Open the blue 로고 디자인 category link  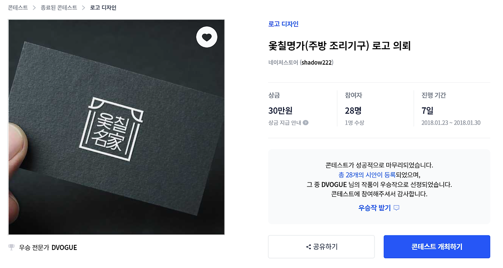click(283, 24)
